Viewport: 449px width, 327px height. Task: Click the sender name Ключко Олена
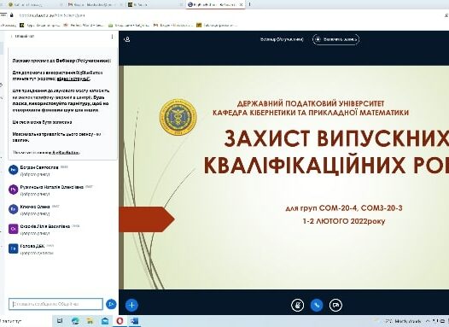coord(35,207)
